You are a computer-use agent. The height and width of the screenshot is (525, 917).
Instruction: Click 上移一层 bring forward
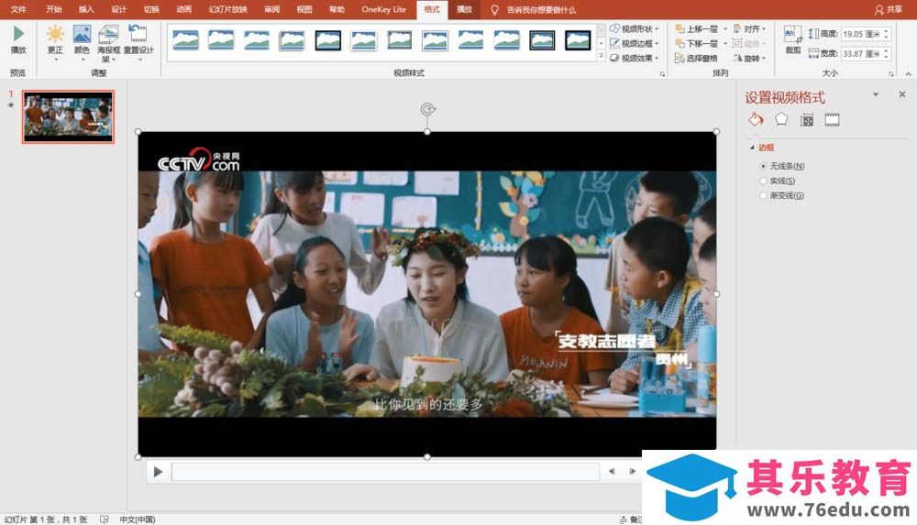click(697, 28)
